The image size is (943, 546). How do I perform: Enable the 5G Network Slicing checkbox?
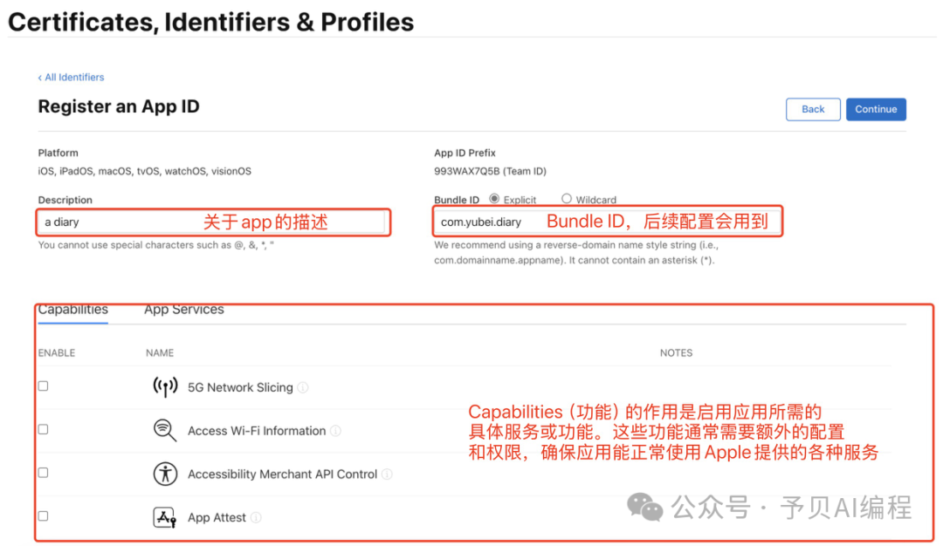(43, 386)
